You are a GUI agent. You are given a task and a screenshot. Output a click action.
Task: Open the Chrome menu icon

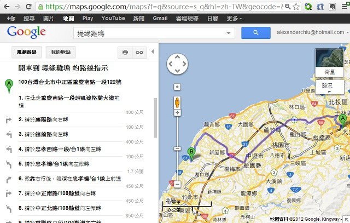point(345,7)
